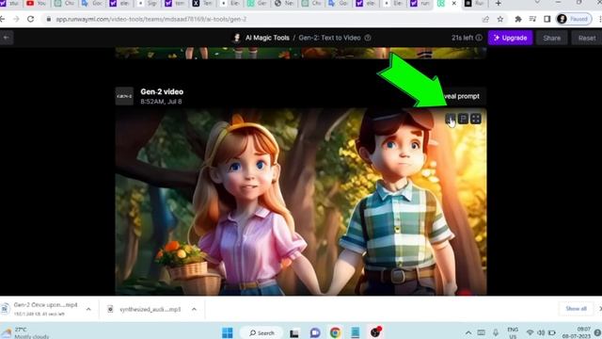Show hidden system tray icons
The image size is (602, 339).
(x=468, y=332)
